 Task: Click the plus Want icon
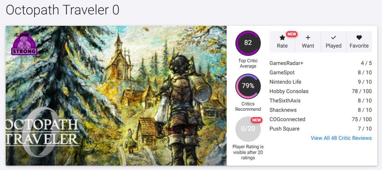pyautogui.click(x=308, y=38)
